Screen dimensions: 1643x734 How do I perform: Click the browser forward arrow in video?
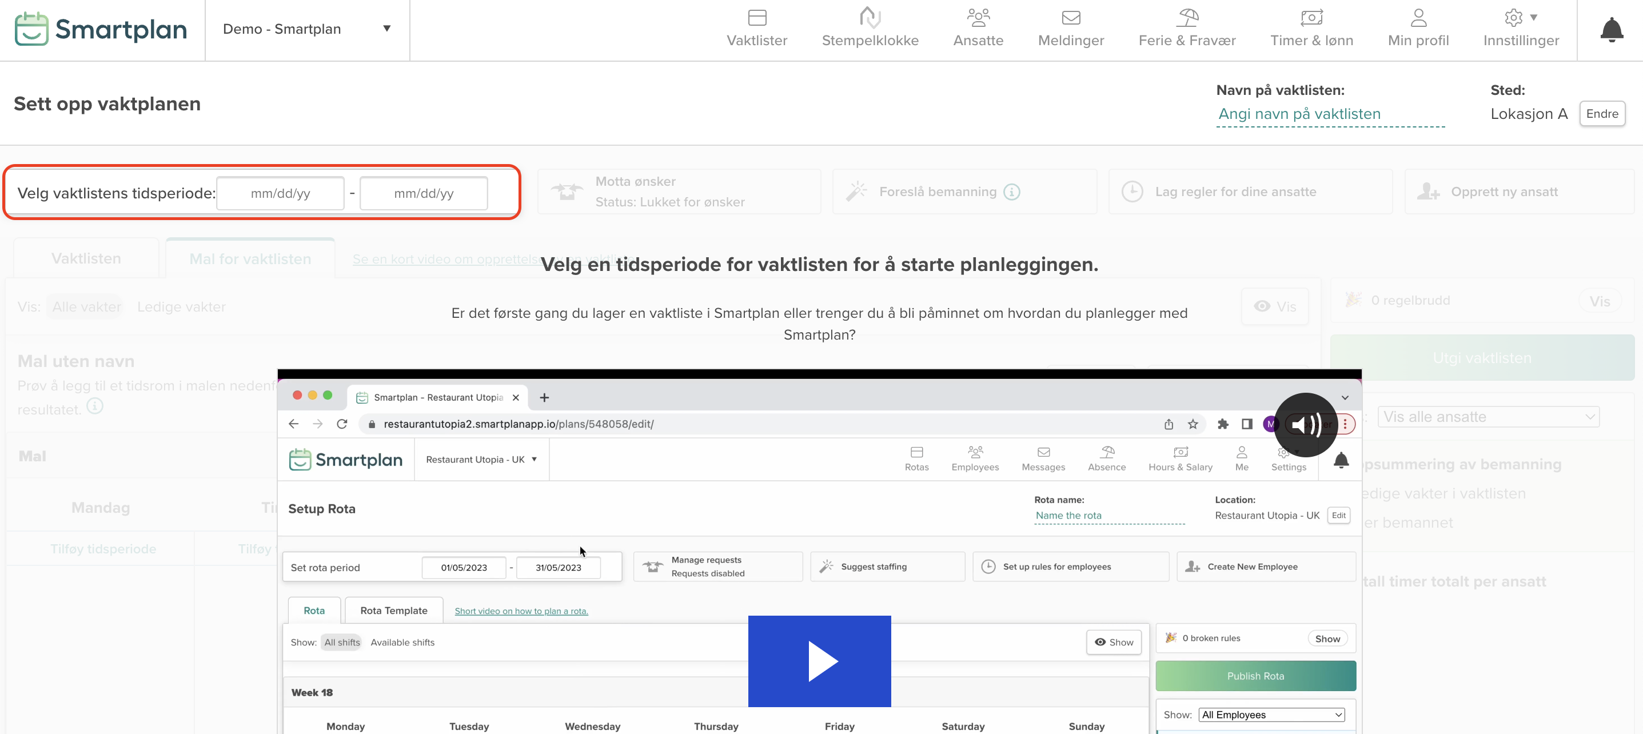(x=317, y=424)
